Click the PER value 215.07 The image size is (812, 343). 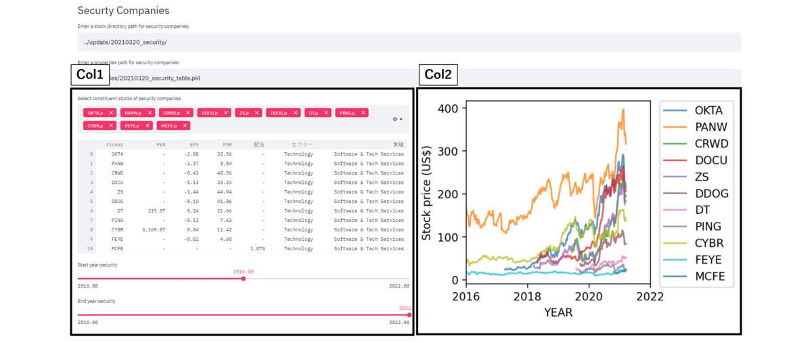(x=156, y=211)
